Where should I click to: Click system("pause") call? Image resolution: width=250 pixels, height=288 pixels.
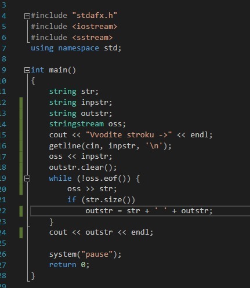(x=85, y=254)
